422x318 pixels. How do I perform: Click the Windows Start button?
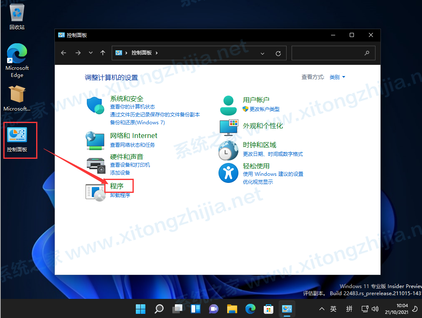140,309
